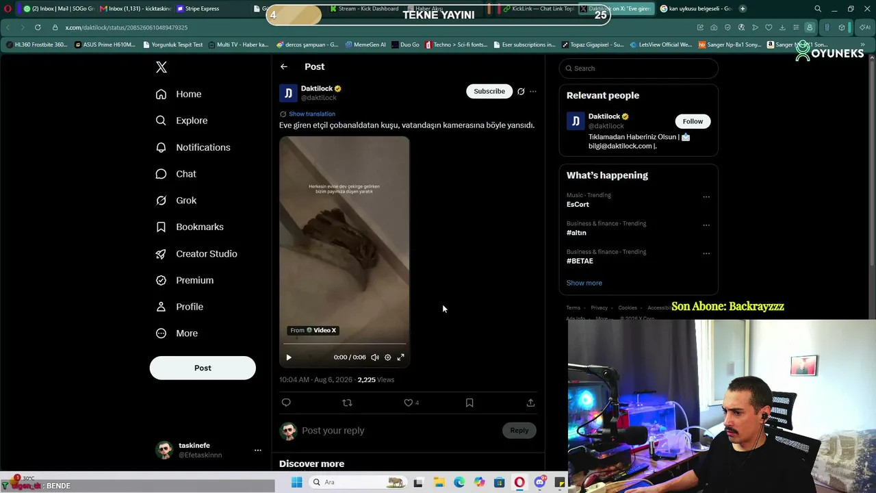Screen dimensions: 876x493
Task: Play the video in the post
Action: tap(289, 357)
